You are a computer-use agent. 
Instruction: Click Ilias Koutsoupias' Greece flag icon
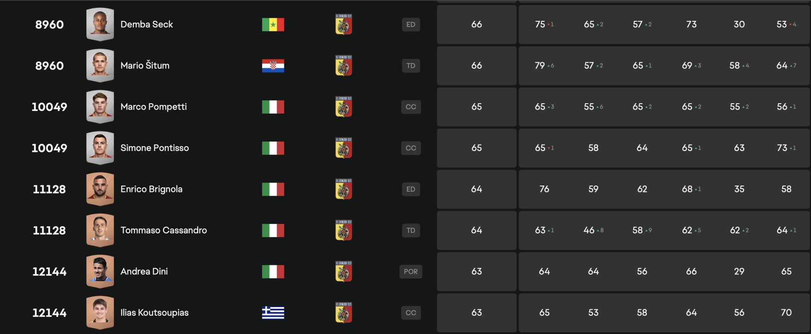point(273,313)
